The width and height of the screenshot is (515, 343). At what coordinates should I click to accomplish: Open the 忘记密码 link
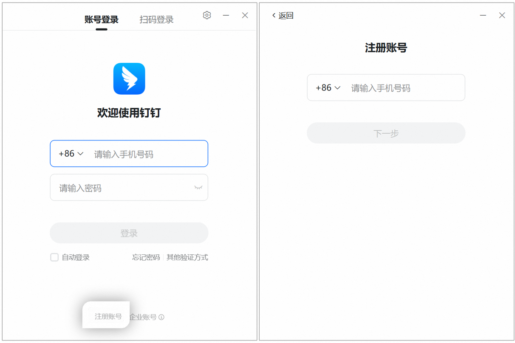tap(146, 257)
